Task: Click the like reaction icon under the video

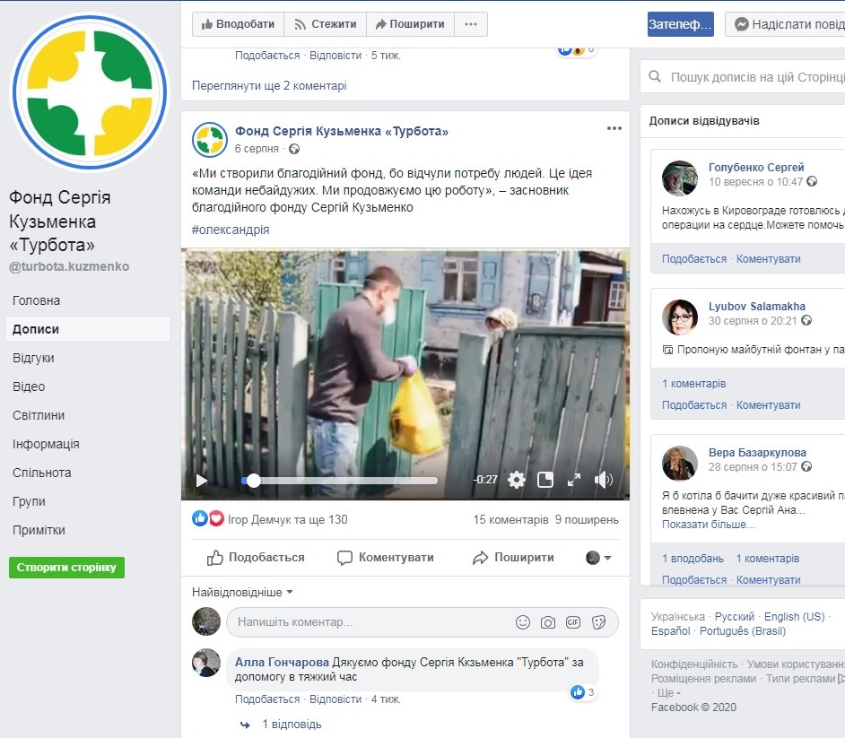Action: tap(200, 519)
